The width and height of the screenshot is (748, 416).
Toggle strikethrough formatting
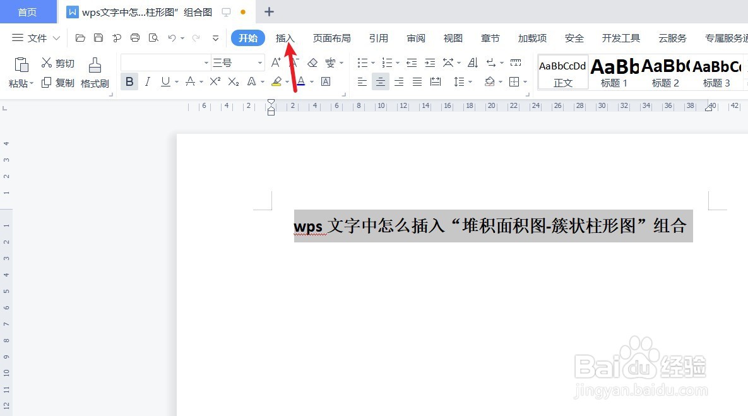190,81
